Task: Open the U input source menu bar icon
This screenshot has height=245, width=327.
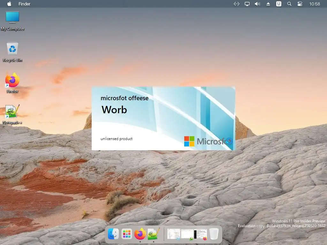Action: pos(278,4)
